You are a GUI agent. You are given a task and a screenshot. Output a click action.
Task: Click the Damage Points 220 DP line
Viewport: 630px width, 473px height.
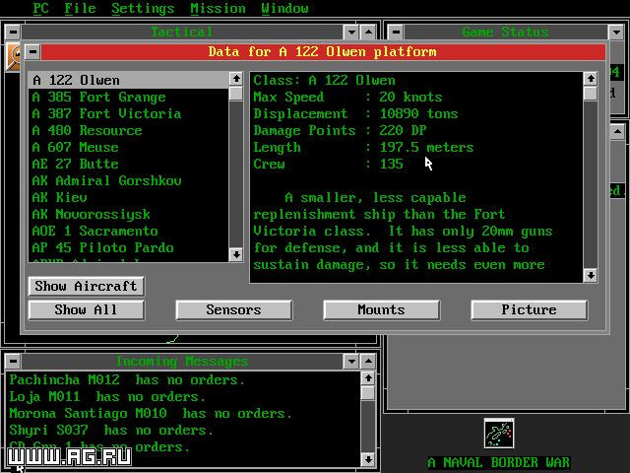pos(340,130)
